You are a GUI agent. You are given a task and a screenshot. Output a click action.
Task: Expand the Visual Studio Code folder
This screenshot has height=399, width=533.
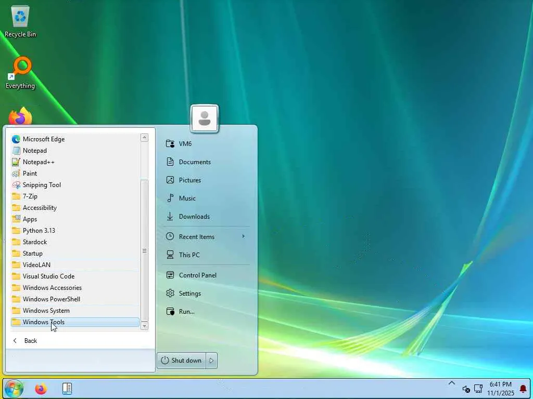(x=75, y=276)
